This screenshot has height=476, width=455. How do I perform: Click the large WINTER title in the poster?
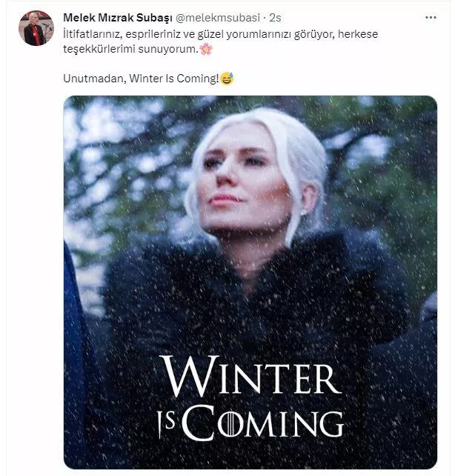coord(250,377)
